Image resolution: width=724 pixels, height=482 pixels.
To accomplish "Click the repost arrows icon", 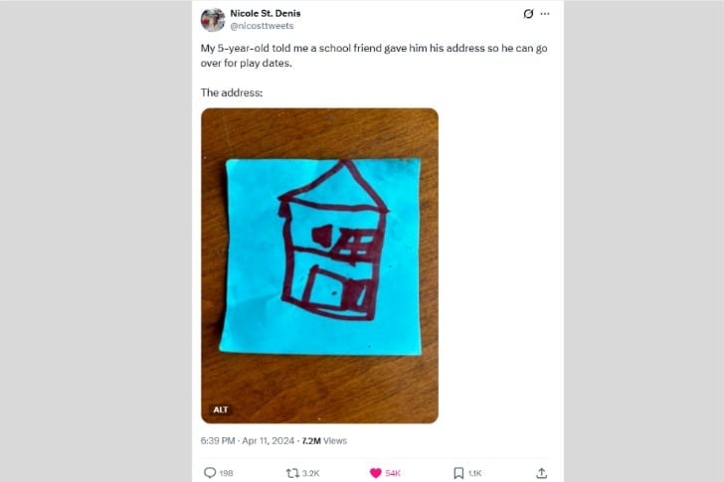I will 292,473.
